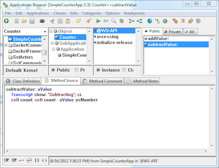Collapse the Object tree node
This screenshot has height=168, width=219.
51,31
